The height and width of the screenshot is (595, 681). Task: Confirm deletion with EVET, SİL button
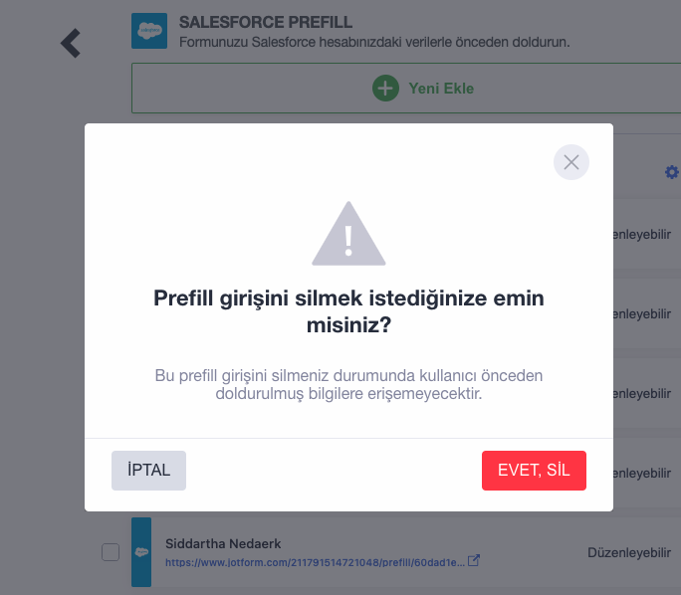[534, 471]
